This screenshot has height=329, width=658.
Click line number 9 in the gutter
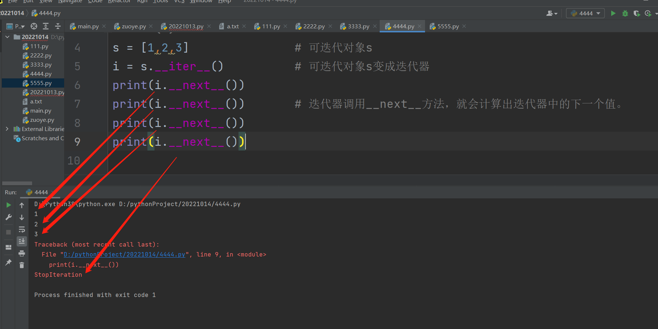tap(77, 142)
